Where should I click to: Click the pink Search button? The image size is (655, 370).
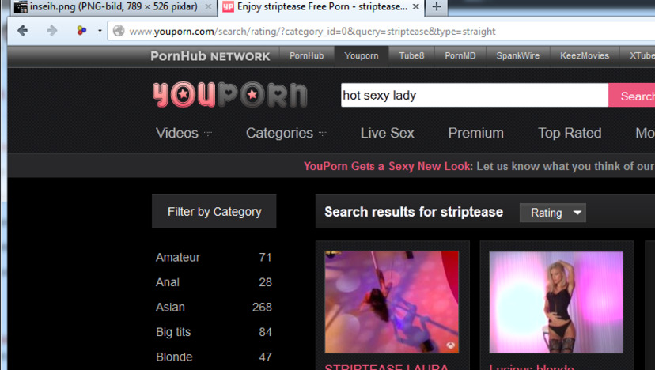[x=632, y=96]
